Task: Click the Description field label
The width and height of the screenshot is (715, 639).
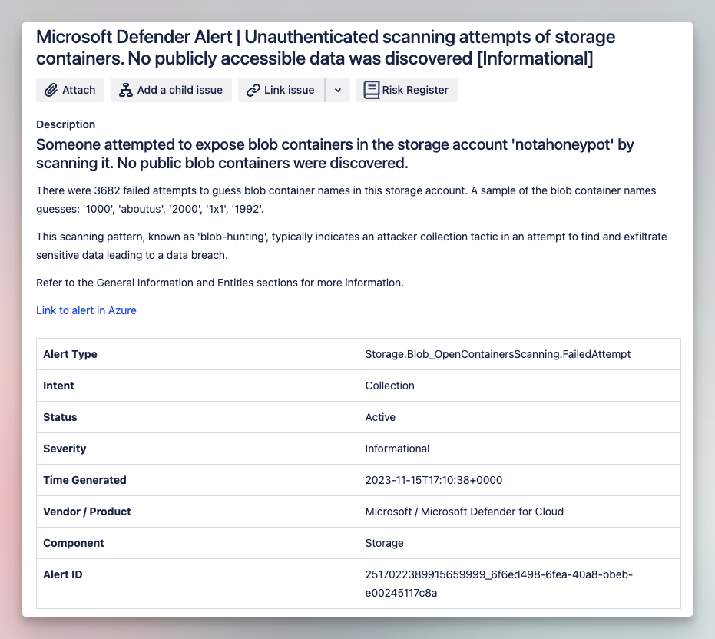Action: (x=66, y=124)
